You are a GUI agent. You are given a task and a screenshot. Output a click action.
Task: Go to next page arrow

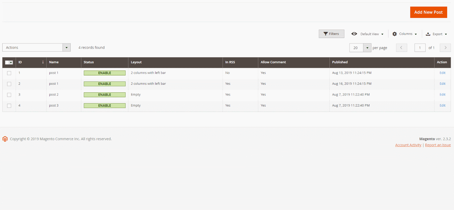pyautogui.click(x=445, y=48)
